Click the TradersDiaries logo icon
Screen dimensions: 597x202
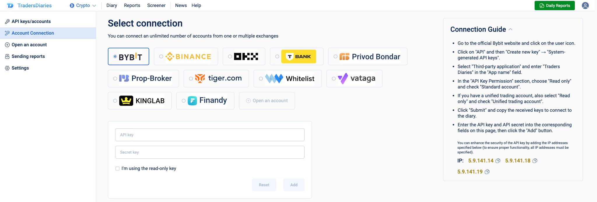pos(10,5)
